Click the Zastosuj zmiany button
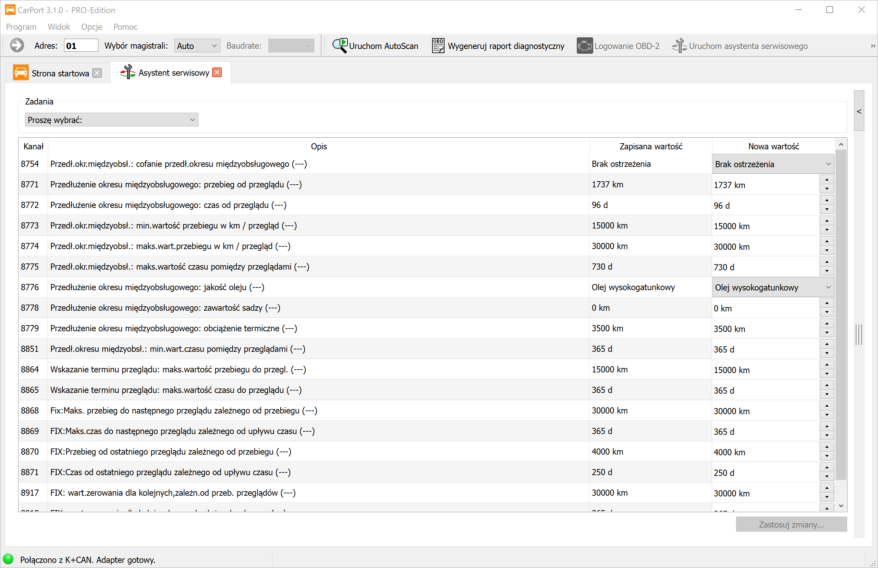Screen dimensions: 878x568 point(791,524)
